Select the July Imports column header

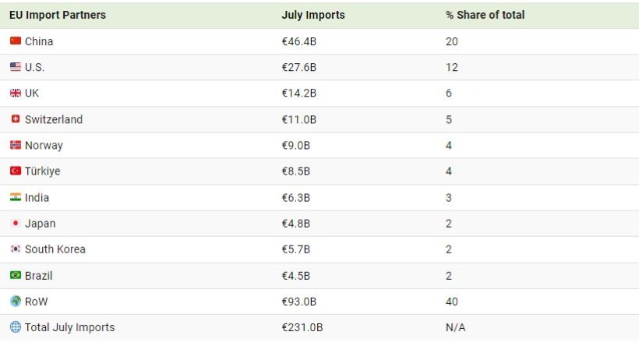(x=313, y=16)
